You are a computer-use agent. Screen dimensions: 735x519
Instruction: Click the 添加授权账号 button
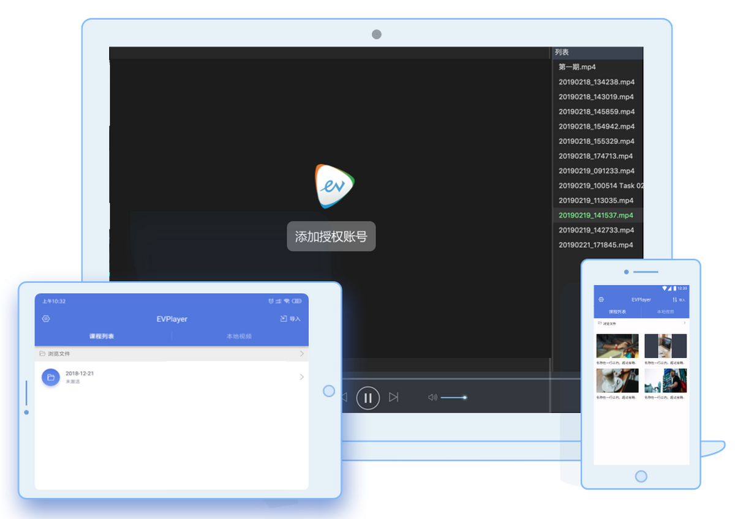[x=331, y=236]
